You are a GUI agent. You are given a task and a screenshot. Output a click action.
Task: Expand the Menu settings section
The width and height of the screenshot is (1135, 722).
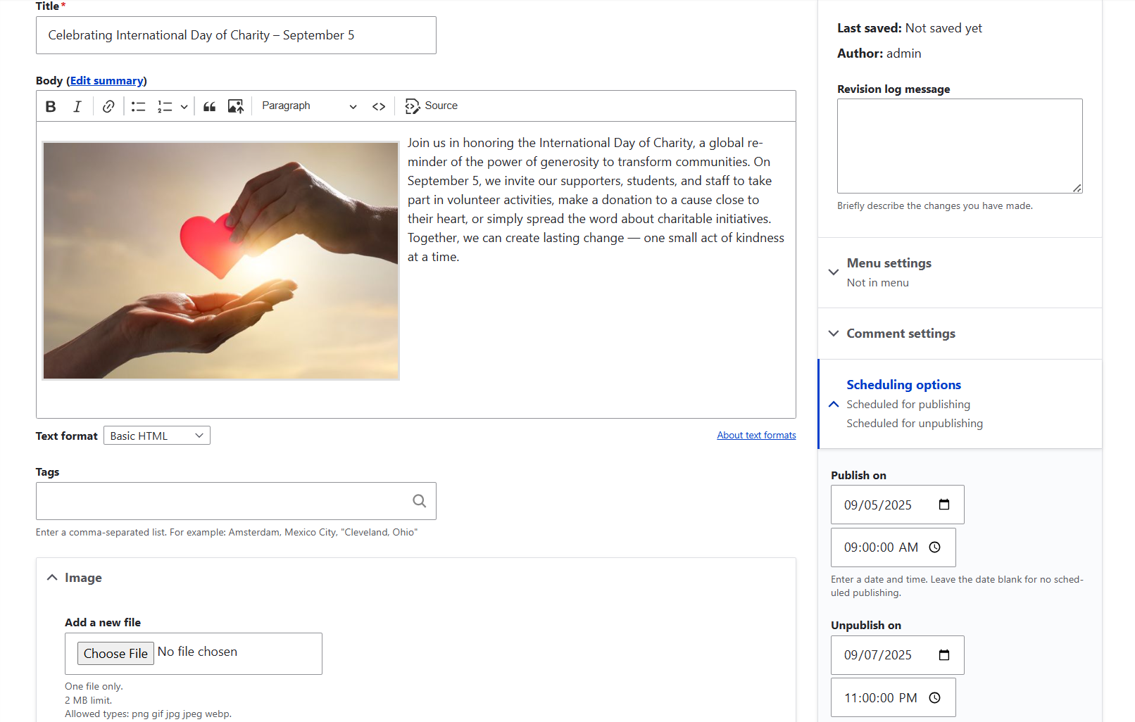pos(889,263)
